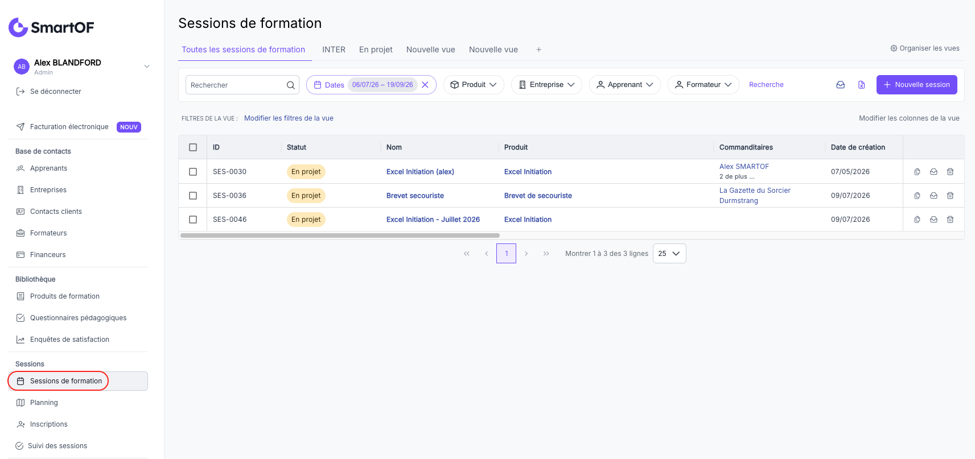Duplicate session SES-0046 with copy icon
Viewport: 975px width, 459px height.
tap(917, 220)
